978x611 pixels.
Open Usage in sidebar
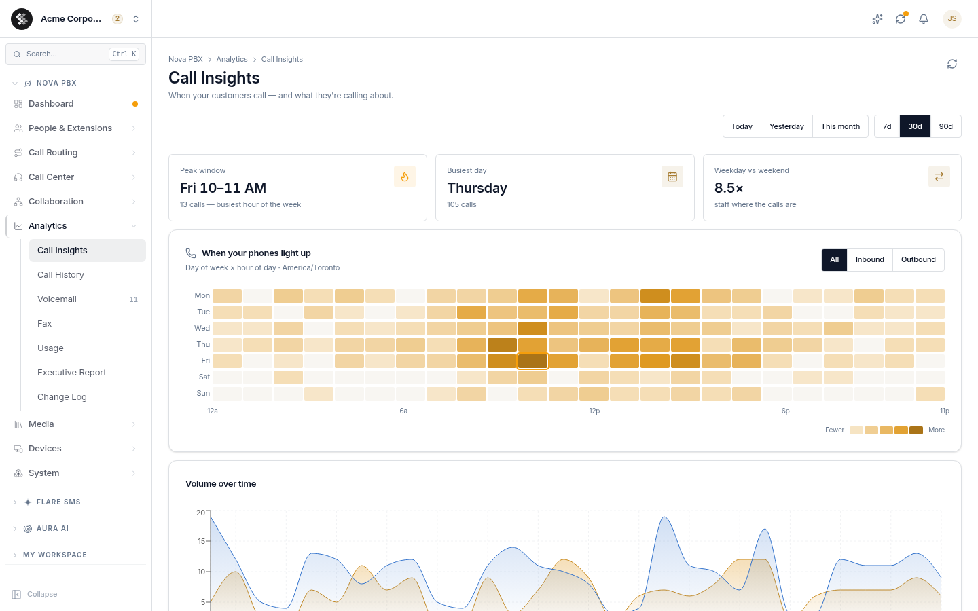pos(88,348)
